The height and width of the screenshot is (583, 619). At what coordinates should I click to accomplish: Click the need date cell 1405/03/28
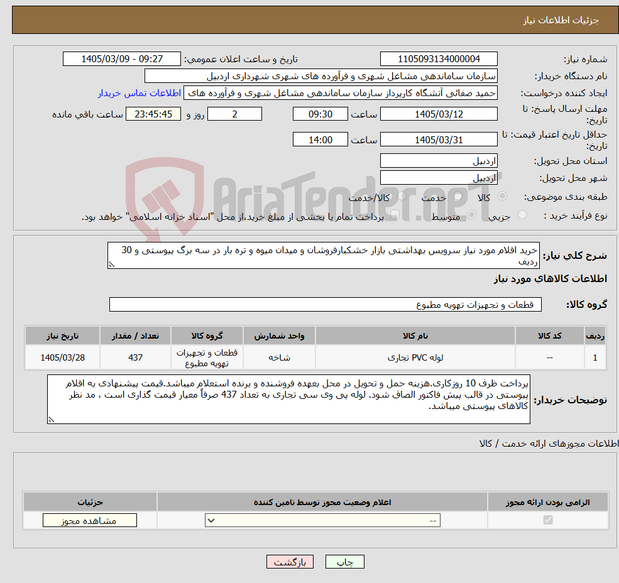coord(62,357)
